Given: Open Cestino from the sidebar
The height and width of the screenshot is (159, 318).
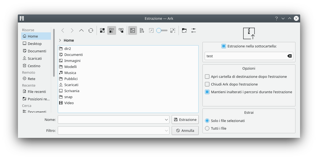Looking at the screenshot, I should pos(34,66).
